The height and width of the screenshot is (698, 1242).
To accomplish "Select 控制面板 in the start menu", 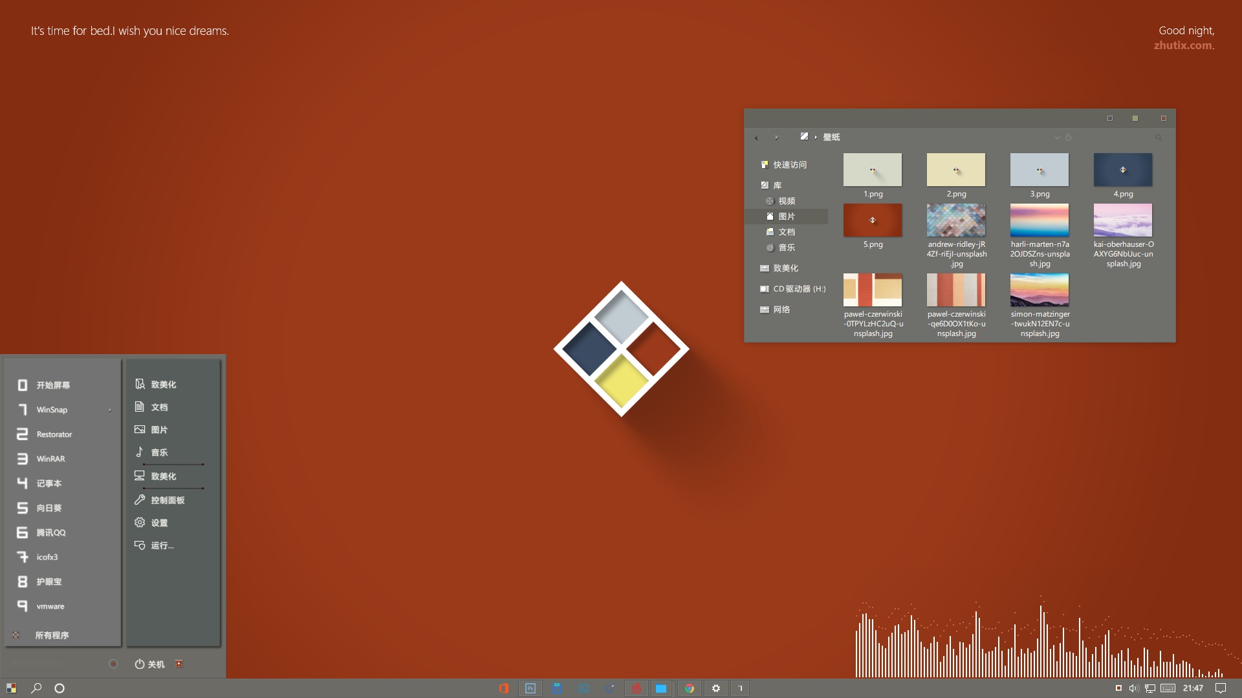I will pyautogui.click(x=167, y=500).
